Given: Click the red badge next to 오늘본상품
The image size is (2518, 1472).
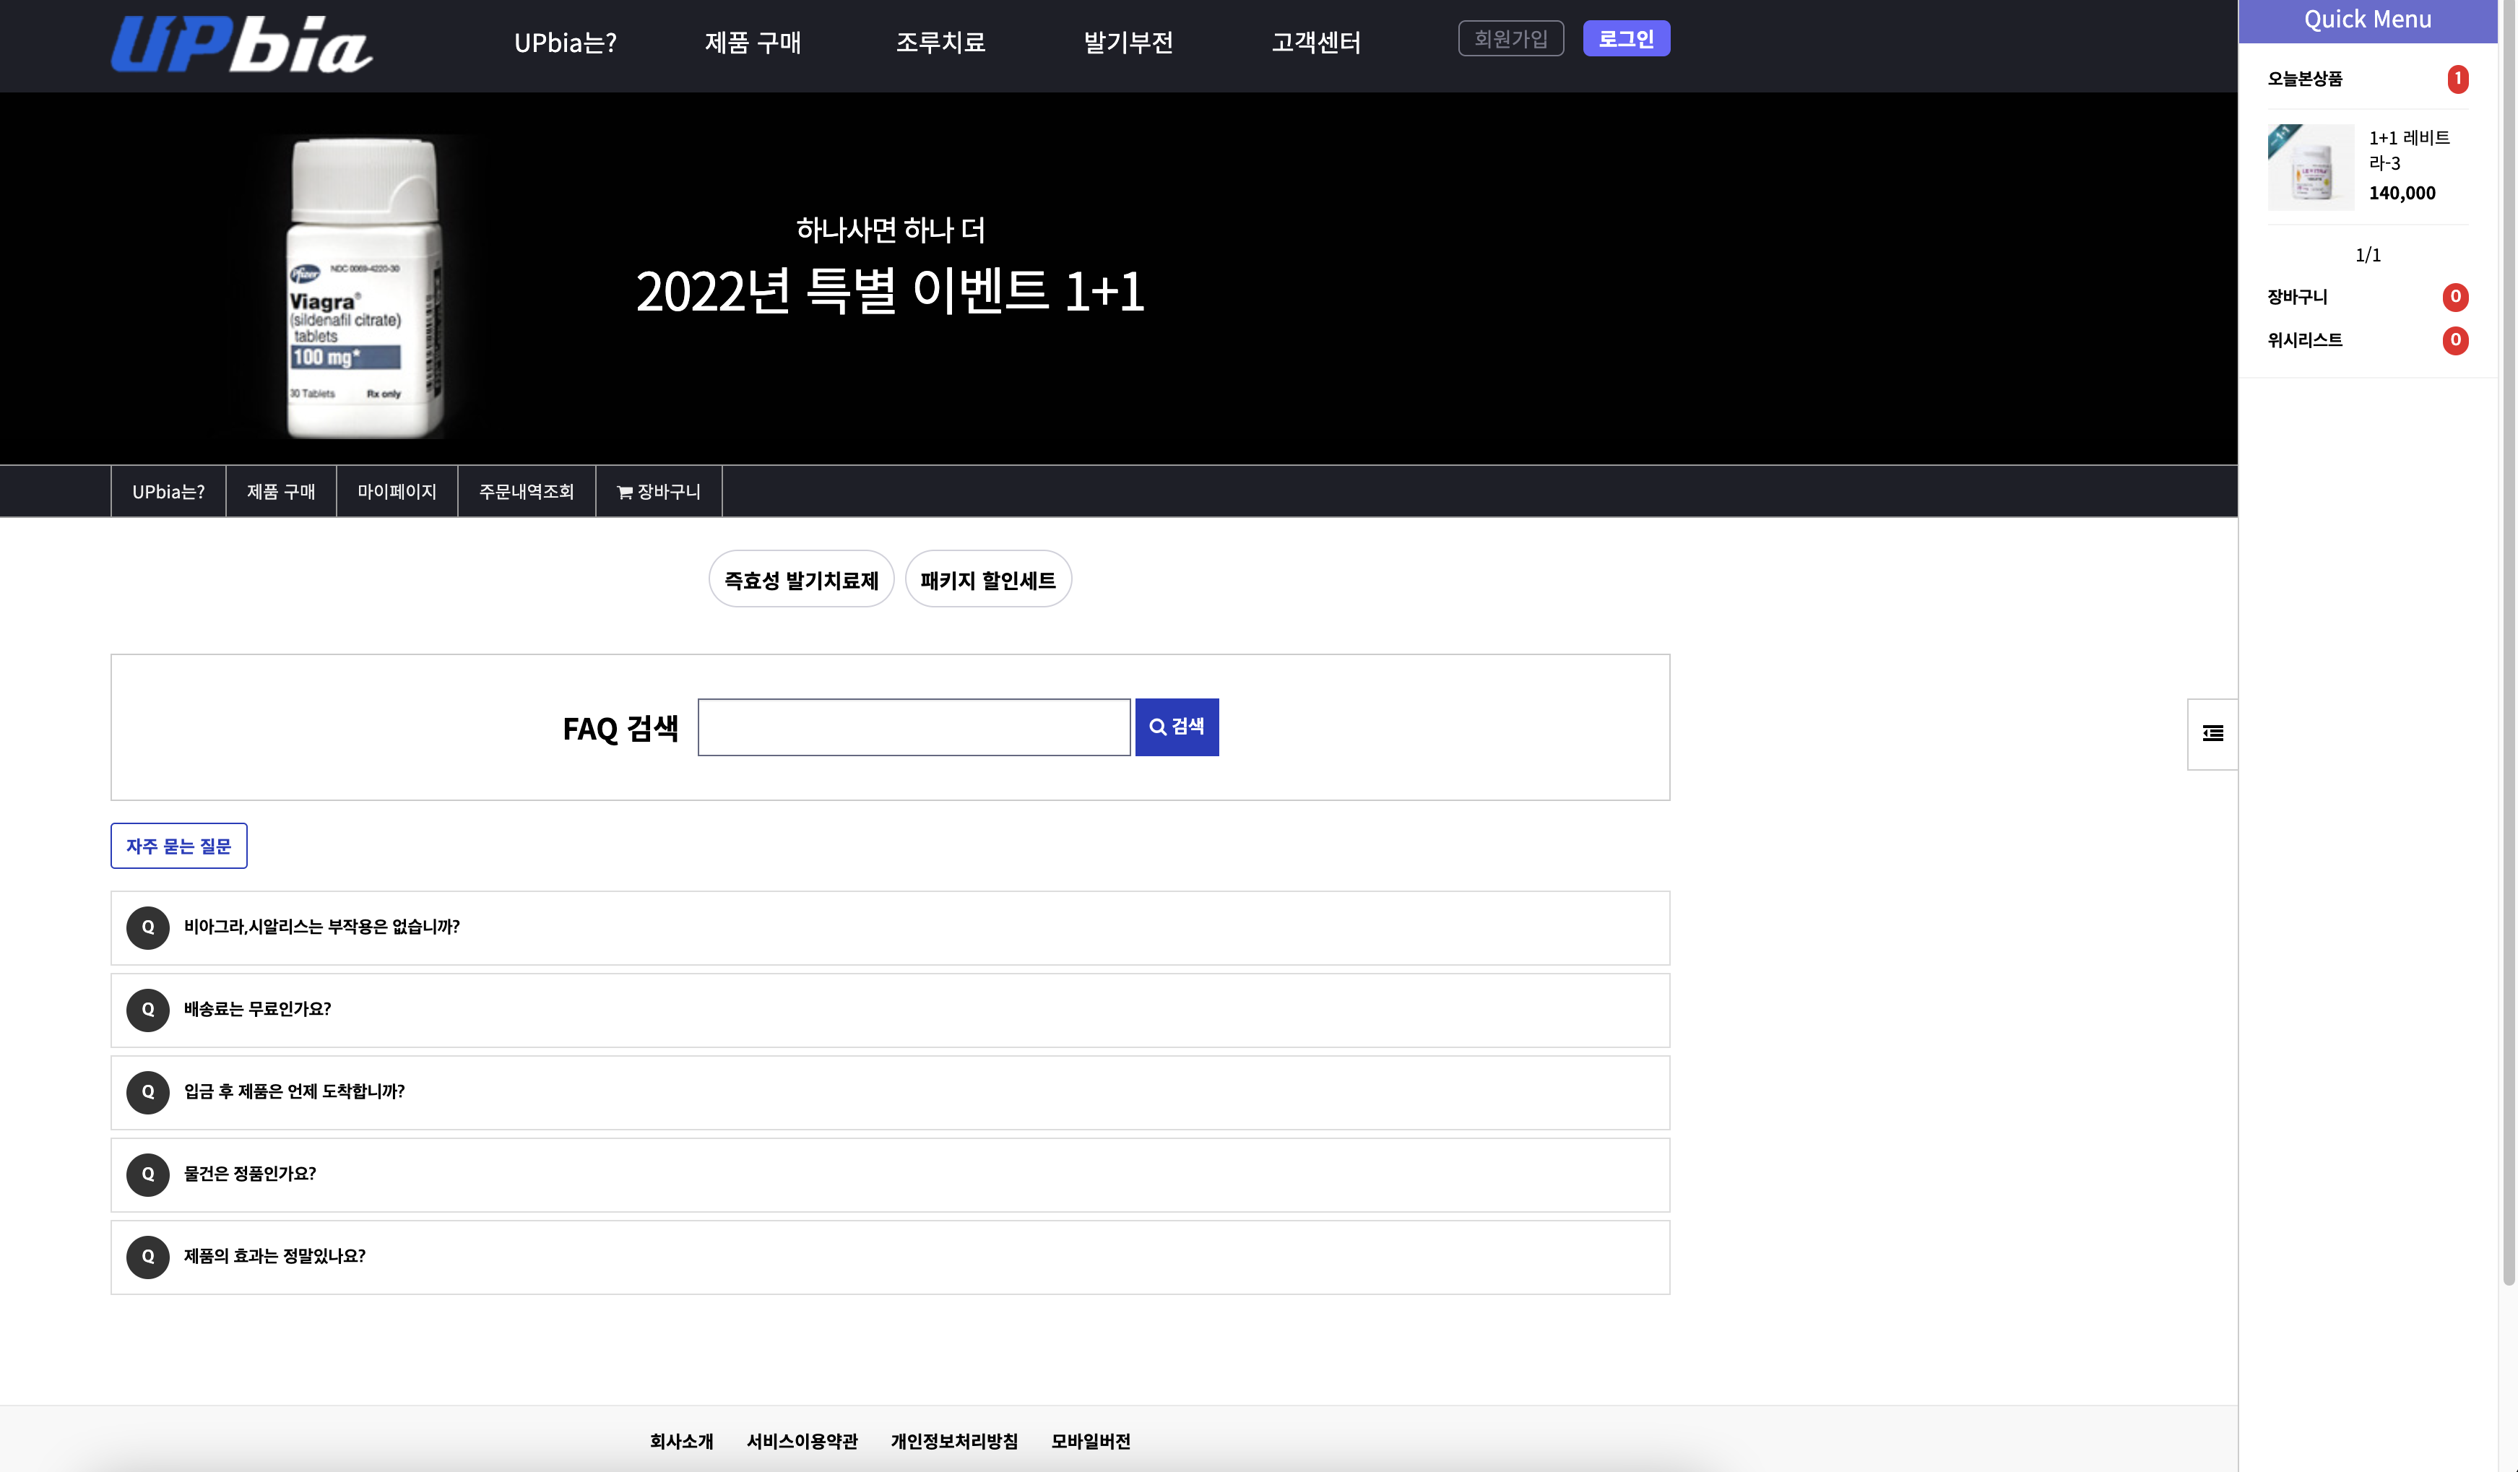Looking at the screenshot, I should click(x=2457, y=79).
